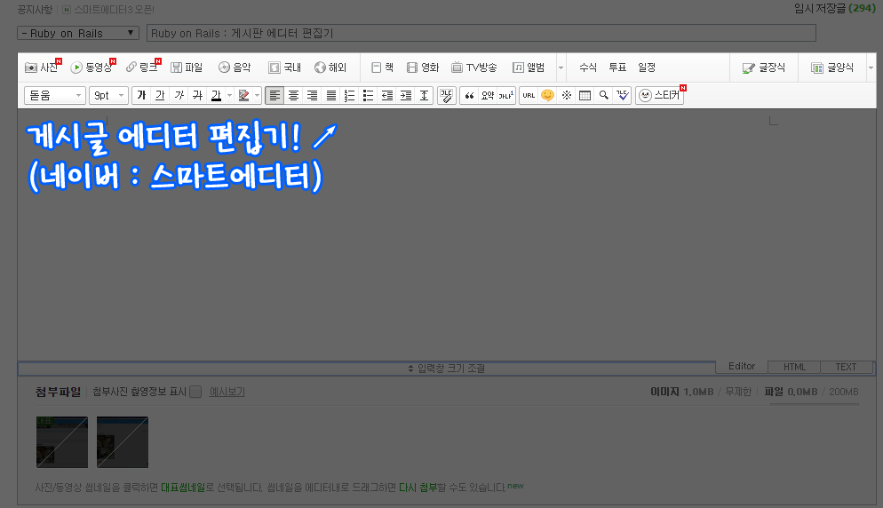The height and width of the screenshot is (508, 883).
Task: Open the 예시보기 example link
Action: point(227,392)
